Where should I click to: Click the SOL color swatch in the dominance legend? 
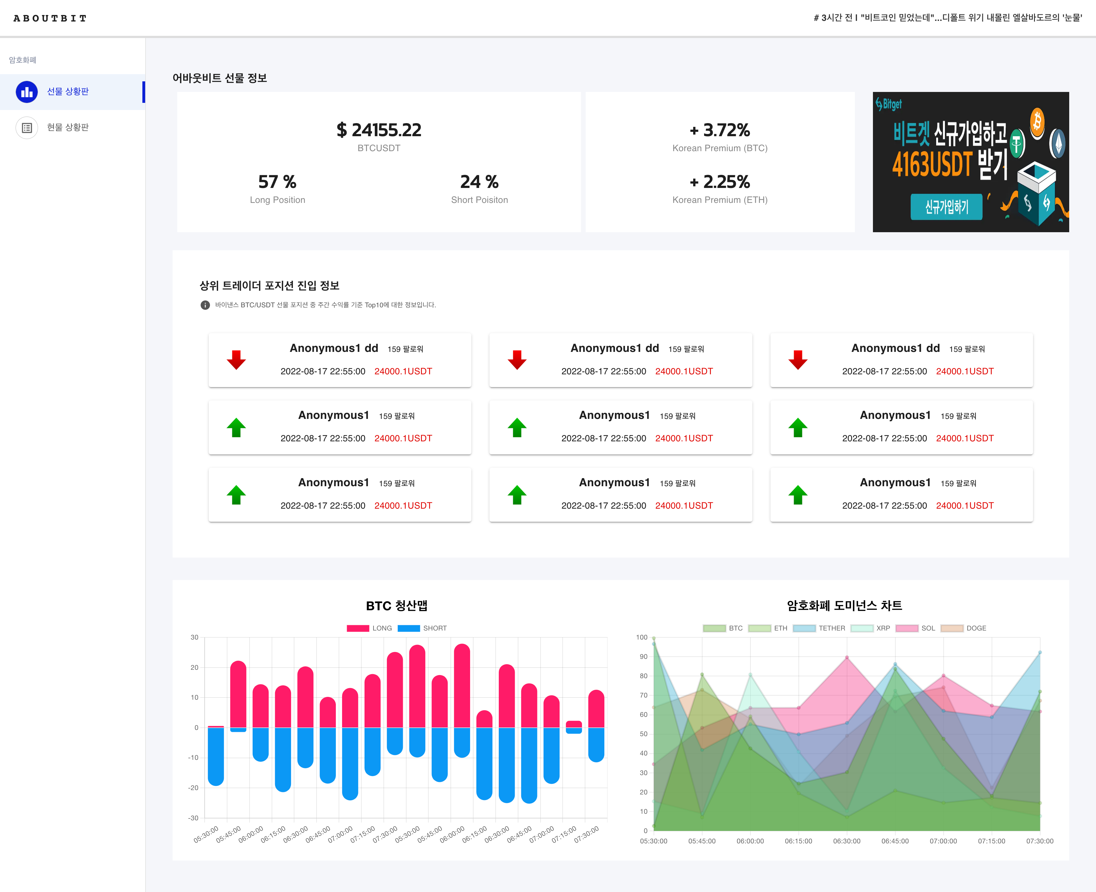coord(907,628)
